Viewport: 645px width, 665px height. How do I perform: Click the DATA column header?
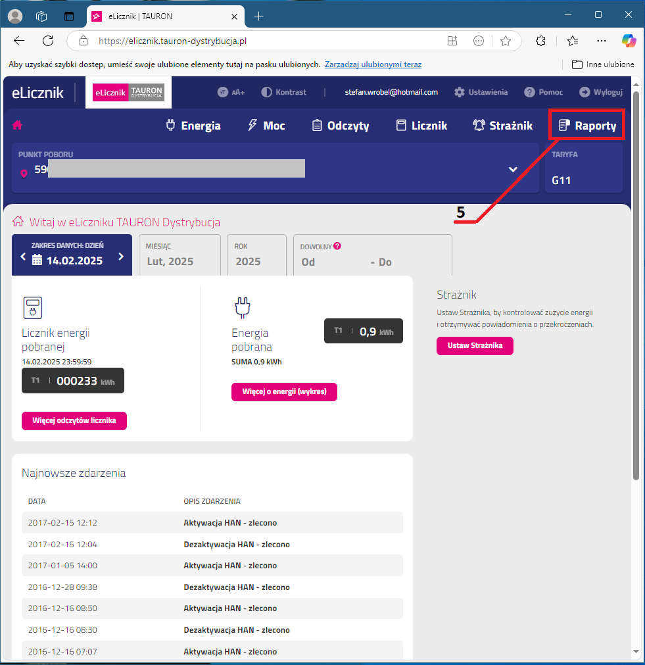click(x=36, y=501)
